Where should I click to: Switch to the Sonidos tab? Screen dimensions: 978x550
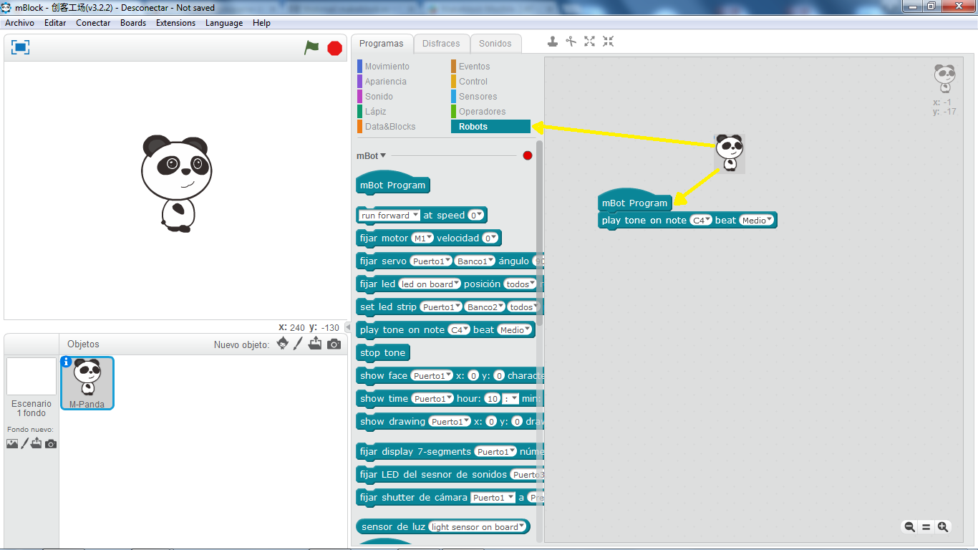(x=495, y=44)
